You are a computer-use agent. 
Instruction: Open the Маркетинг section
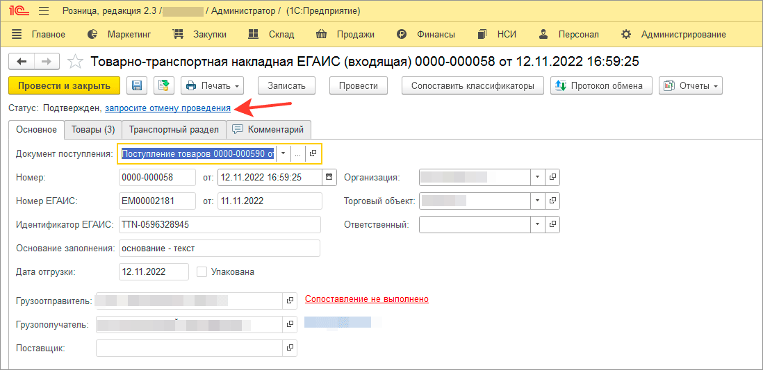[x=120, y=34]
